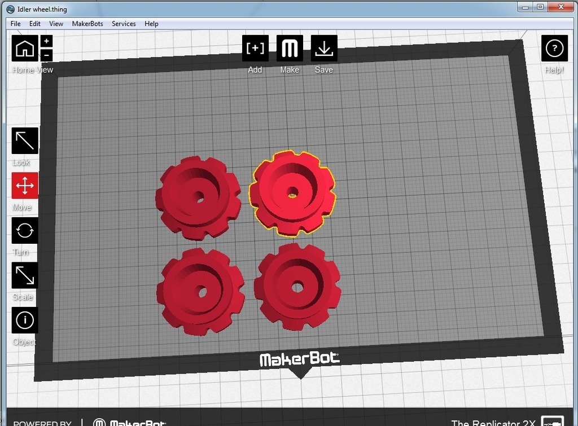Open the MakerBots menu
Viewport: 578px width, 426px height.
tap(87, 24)
